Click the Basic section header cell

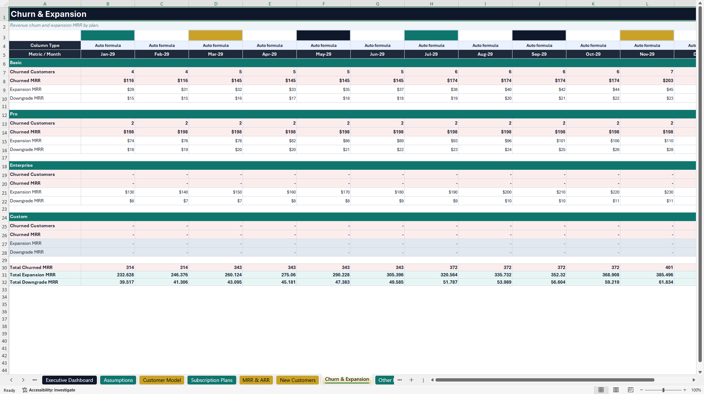[x=352, y=63]
